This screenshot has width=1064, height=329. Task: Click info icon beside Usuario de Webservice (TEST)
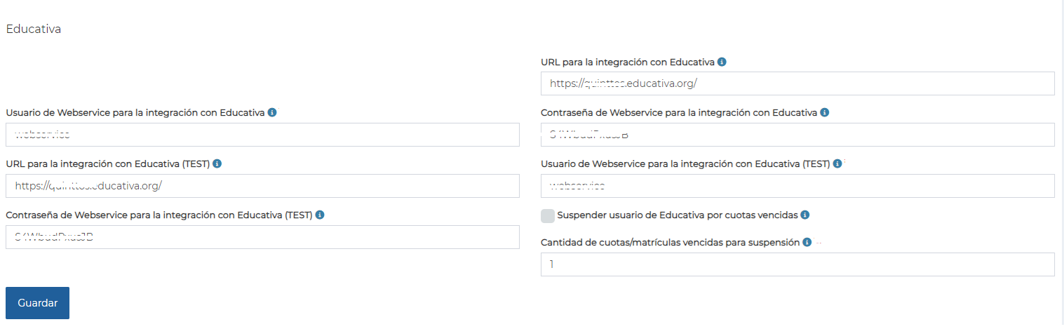pos(837,163)
